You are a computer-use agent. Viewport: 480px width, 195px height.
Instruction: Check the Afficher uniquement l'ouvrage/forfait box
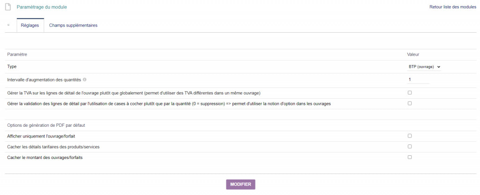click(x=410, y=136)
